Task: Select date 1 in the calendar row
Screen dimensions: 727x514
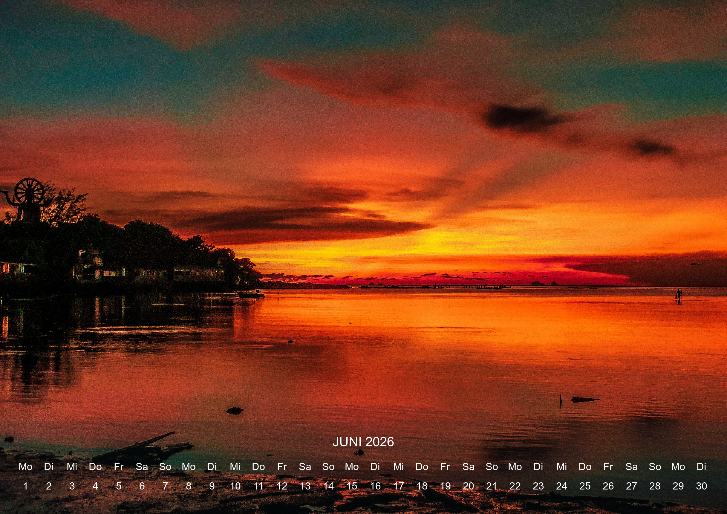Action: pos(25,486)
